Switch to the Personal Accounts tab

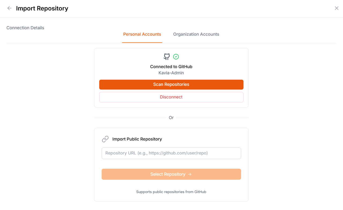tap(142, 34)
